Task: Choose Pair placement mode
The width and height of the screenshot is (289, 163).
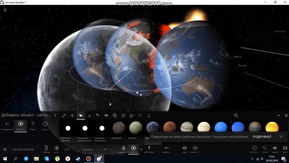Action: click(33, 126)
